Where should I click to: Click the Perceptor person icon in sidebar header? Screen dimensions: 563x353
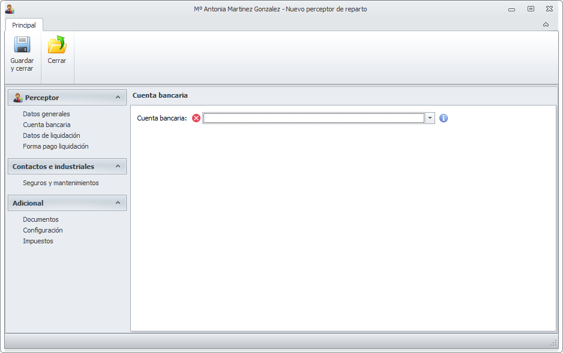[x=17, y=98]
